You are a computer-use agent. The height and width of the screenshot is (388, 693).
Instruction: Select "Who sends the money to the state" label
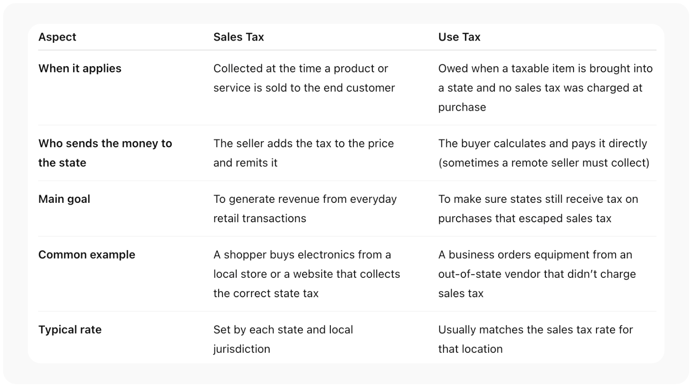(x=105, y=153)
